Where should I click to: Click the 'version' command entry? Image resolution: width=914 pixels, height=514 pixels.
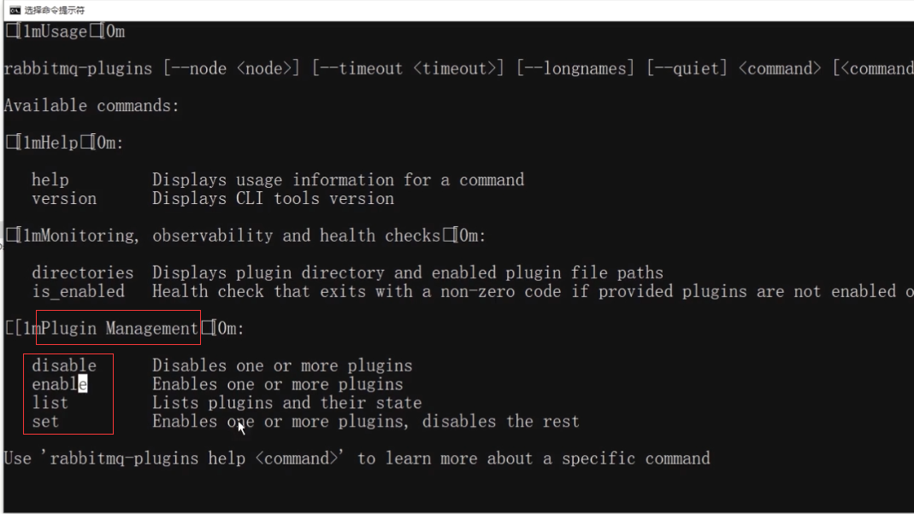(64, 198)
